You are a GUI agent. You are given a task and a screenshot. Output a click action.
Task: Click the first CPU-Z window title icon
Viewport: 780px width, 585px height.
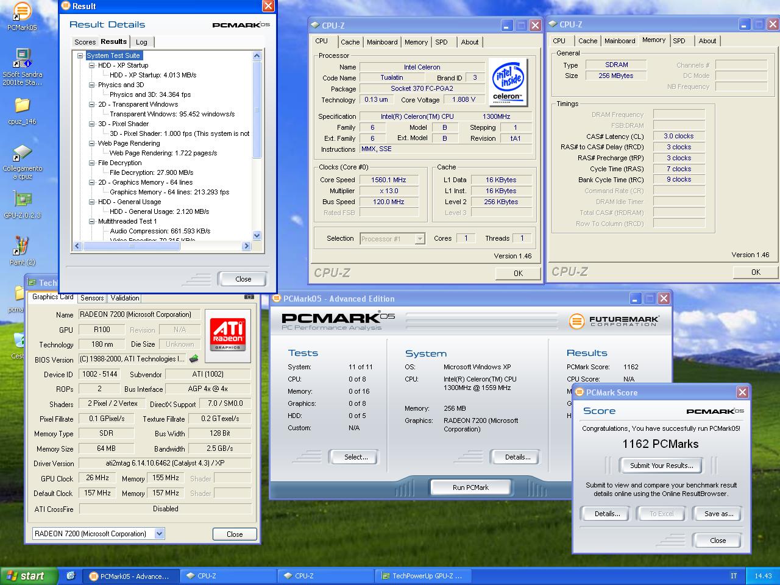(x=315, y=26)
